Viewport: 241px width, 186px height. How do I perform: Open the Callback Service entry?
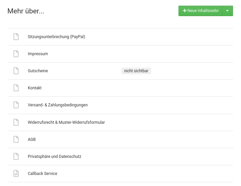[x=42, y=174]
